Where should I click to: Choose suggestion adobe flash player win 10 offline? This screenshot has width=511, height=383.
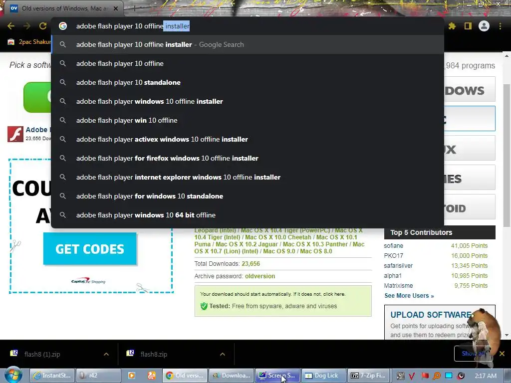pyautogui.click(x=248, y=120)
